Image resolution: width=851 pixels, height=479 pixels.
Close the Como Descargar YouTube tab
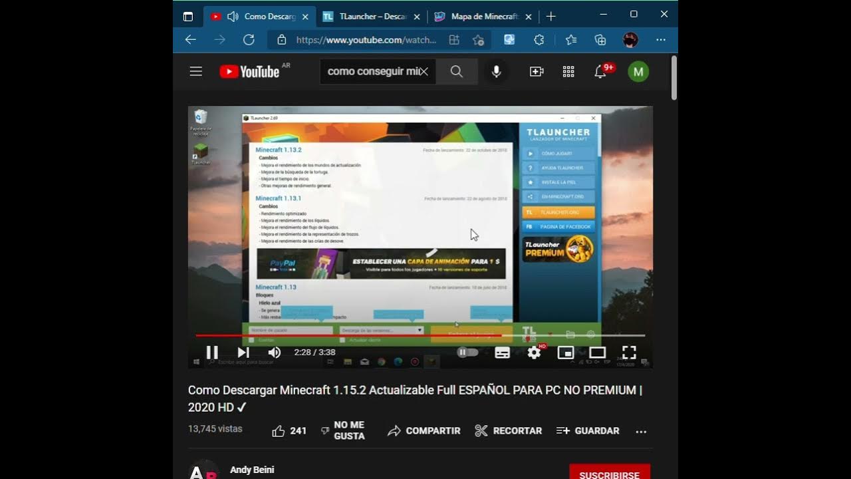(305, 17)
